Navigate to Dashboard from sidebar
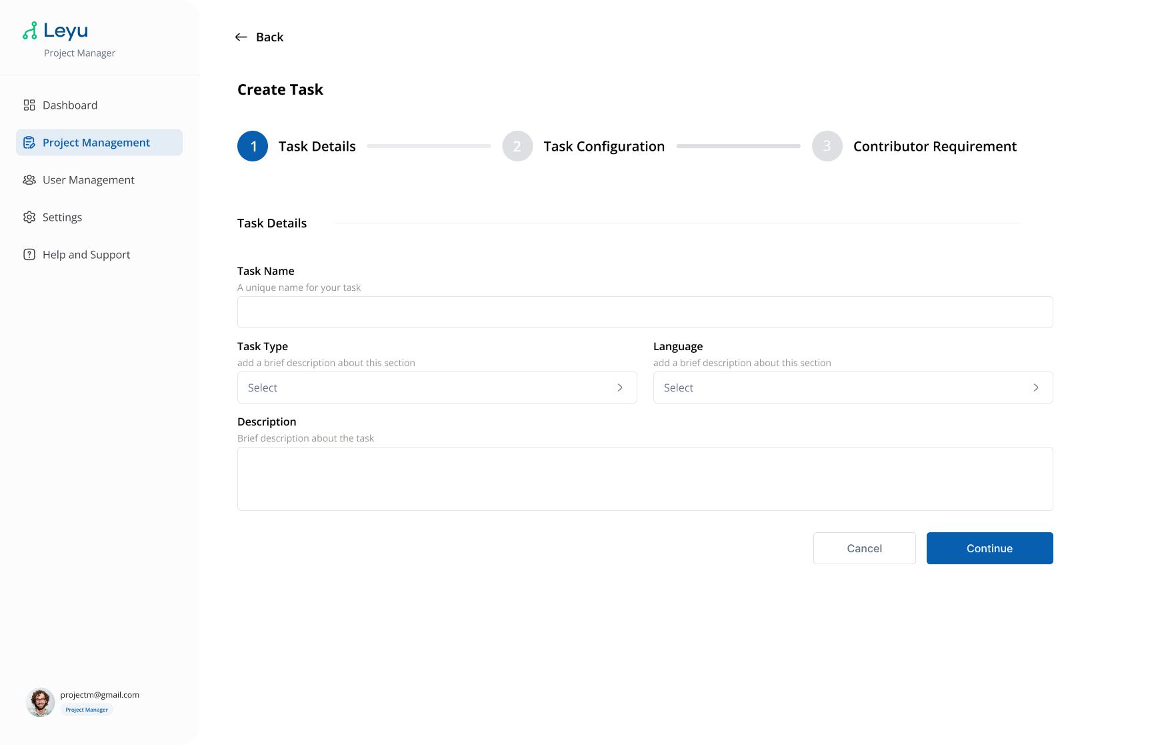Viewport: 1152px width, 745px height. (69, 105)
